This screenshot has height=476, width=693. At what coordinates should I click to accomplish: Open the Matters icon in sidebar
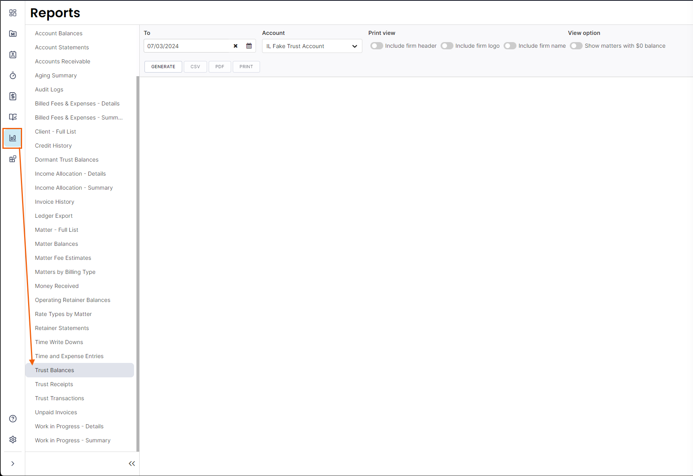[x=13, y=34]
